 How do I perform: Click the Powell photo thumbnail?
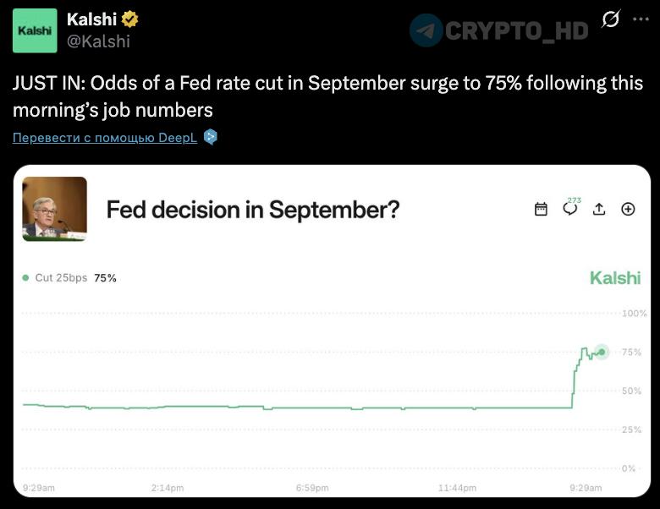click(55, 209)
